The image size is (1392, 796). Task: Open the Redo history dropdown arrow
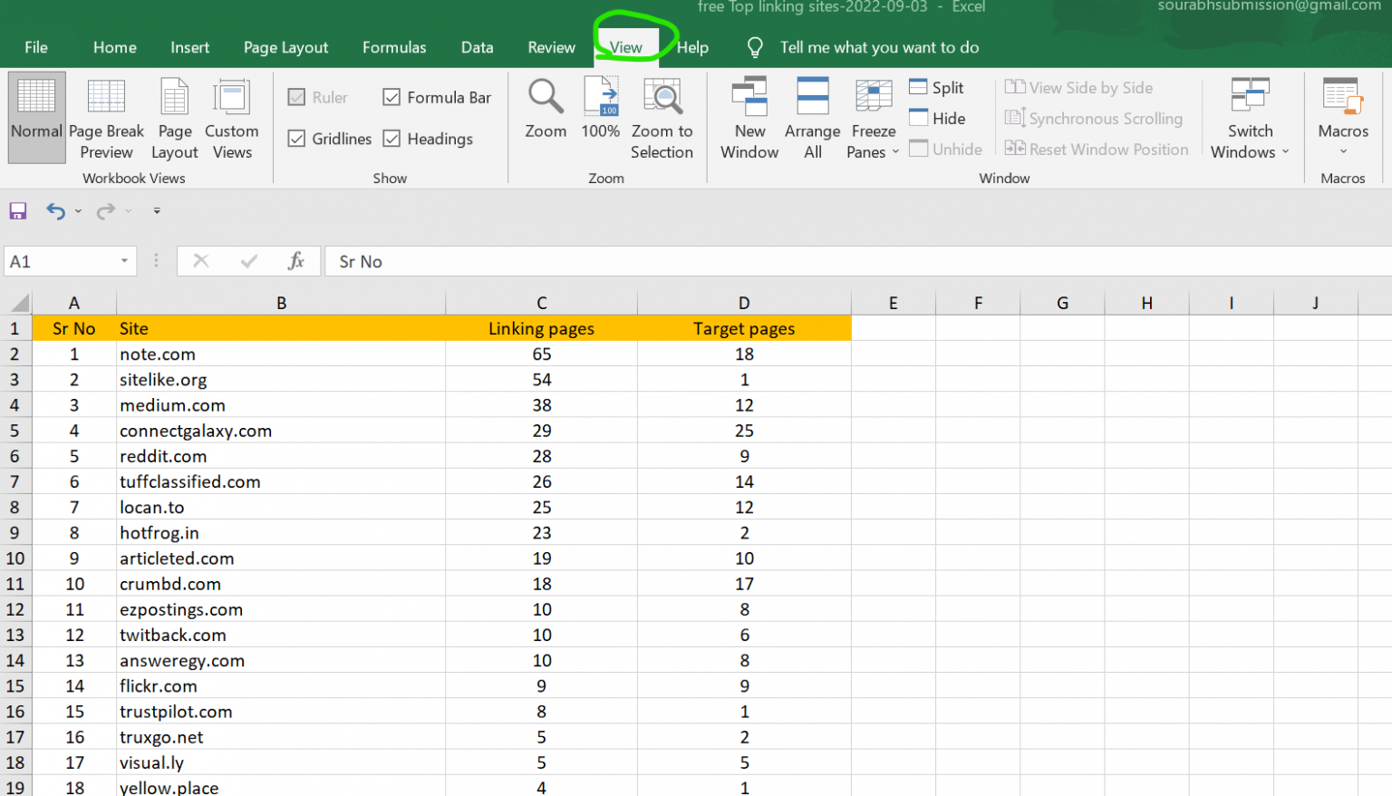[129, 211]
